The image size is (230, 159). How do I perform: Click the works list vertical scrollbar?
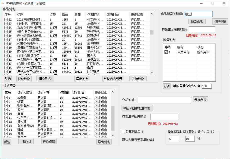coord(151,33)
